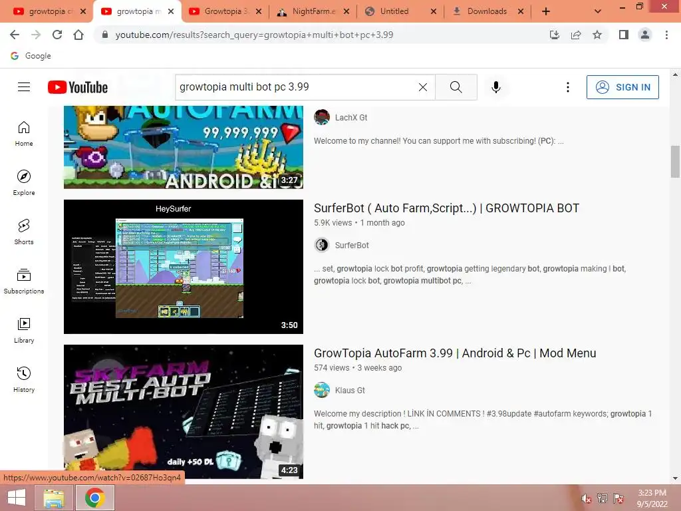The width and height of the screenshot is (681, 511).
Task: Open Chrome three-dot menu
Action: click(666, 35)
